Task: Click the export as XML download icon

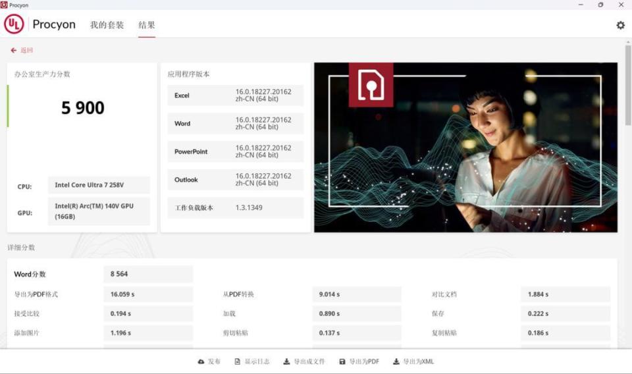Action: tap(396, 361)
